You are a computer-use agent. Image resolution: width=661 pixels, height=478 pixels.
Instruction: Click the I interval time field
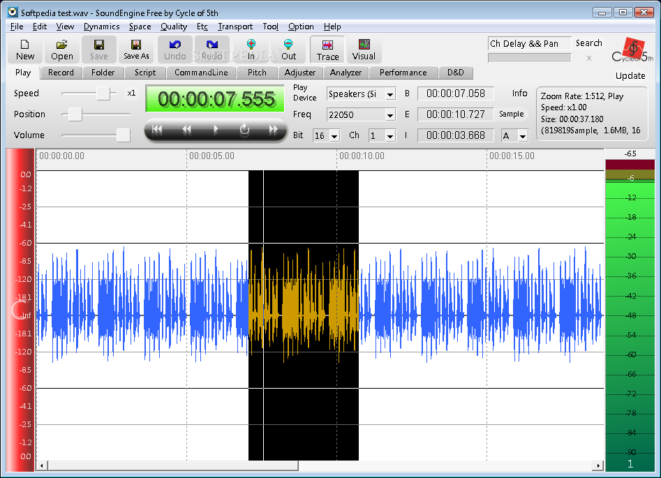point(455,135)
